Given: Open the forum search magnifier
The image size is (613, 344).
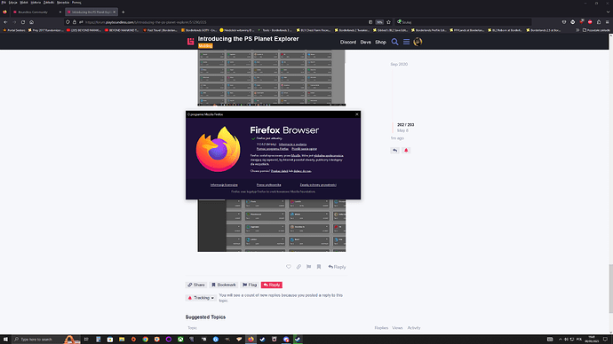Looking at the screenshot, I should coord(394,42).
